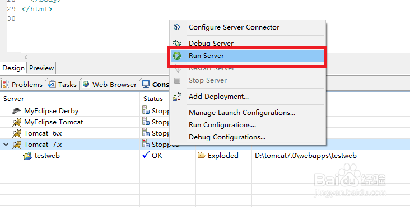Viewport: 410px width, 207px height.
Task: Click the Status column header
Action: tap(153, 99)
